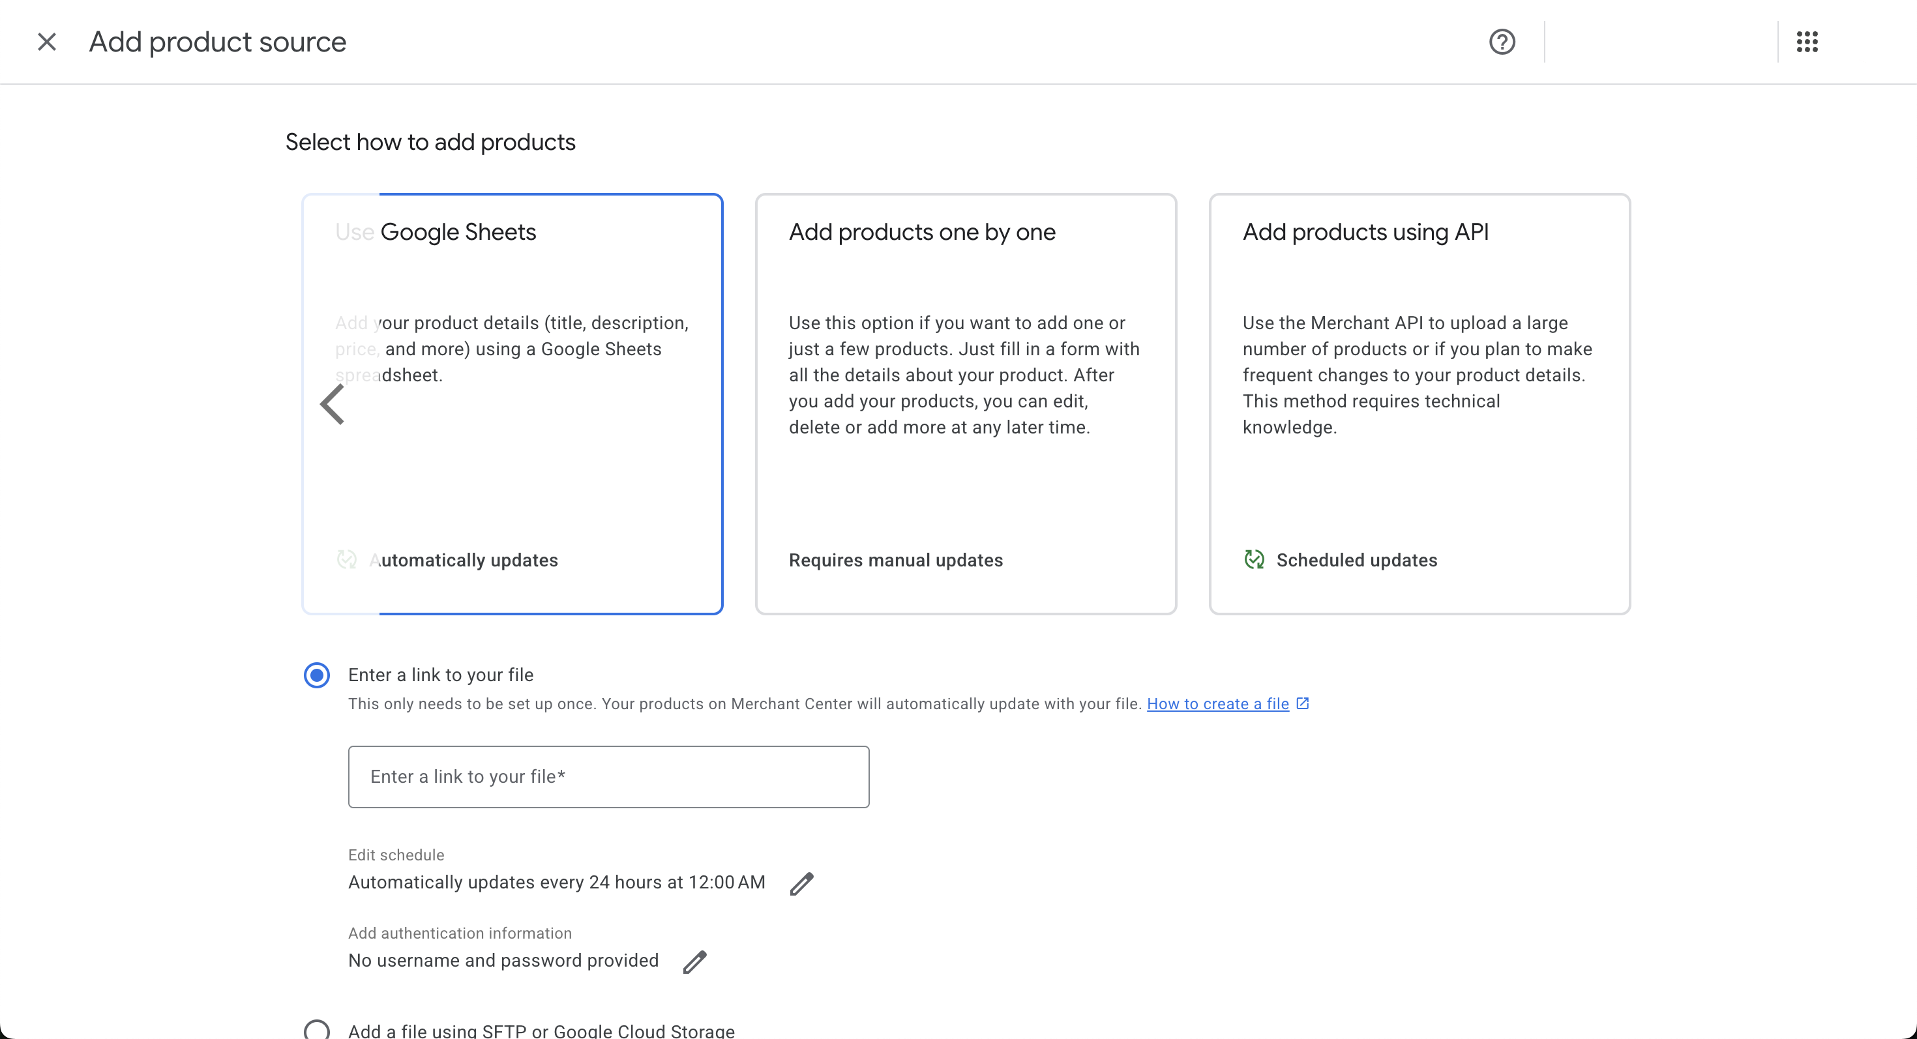The height and width of the screenshot is (1039, 1917).
Task: Click No username and password provided text
Action: (503, 960)
